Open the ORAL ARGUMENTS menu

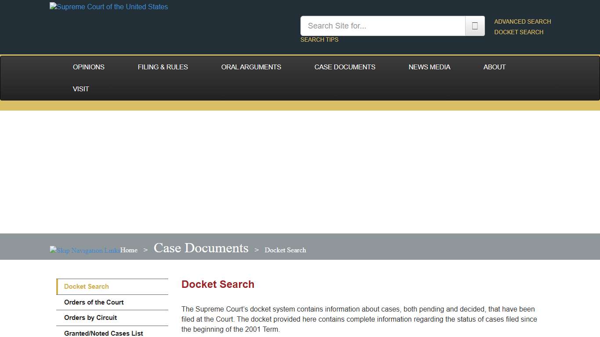coord(251,67)
